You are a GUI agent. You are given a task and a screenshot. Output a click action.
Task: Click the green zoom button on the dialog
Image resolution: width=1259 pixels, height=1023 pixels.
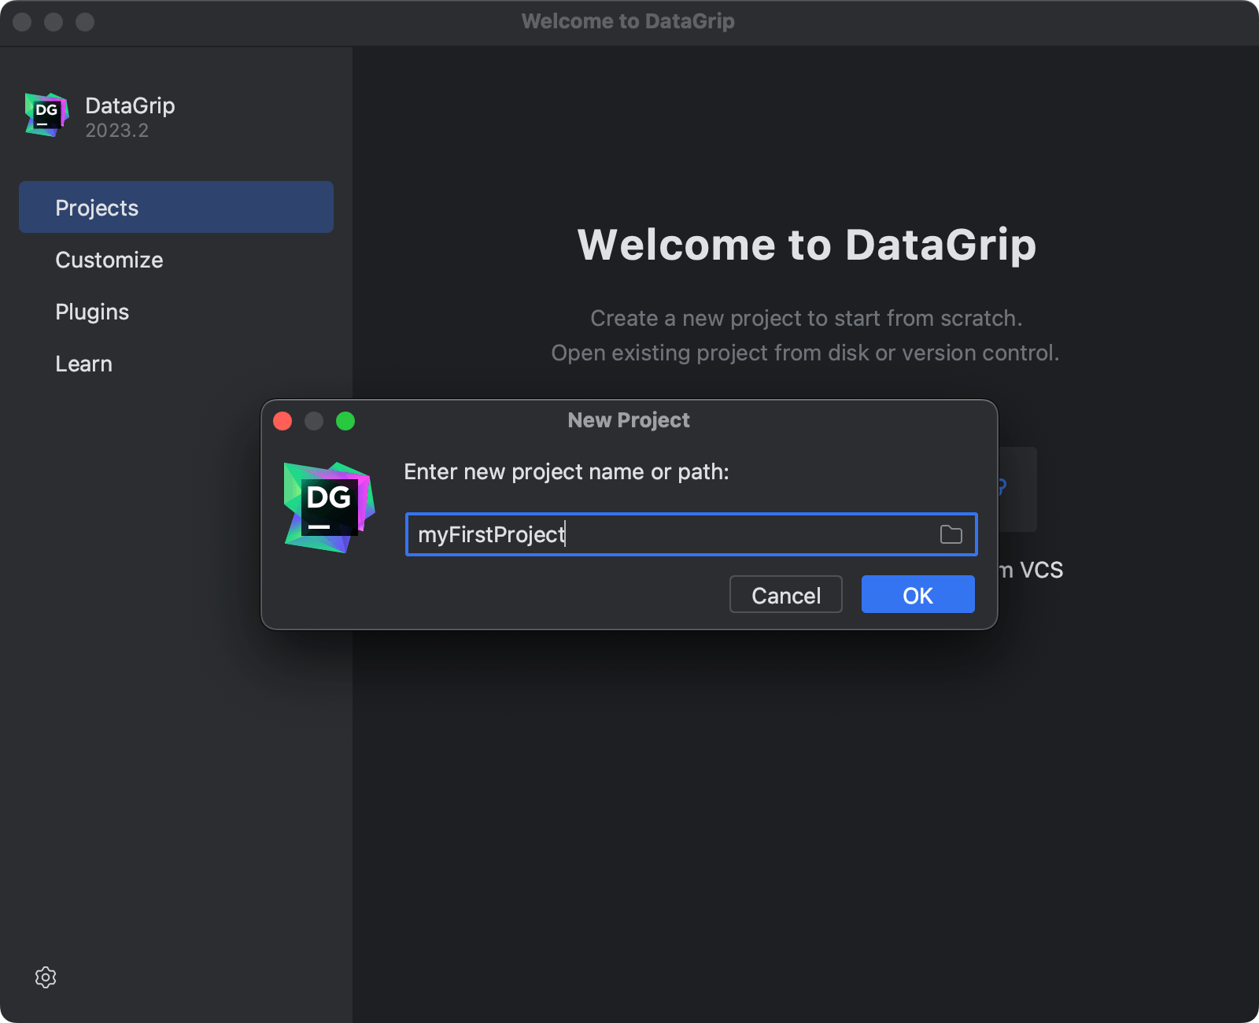345,421
